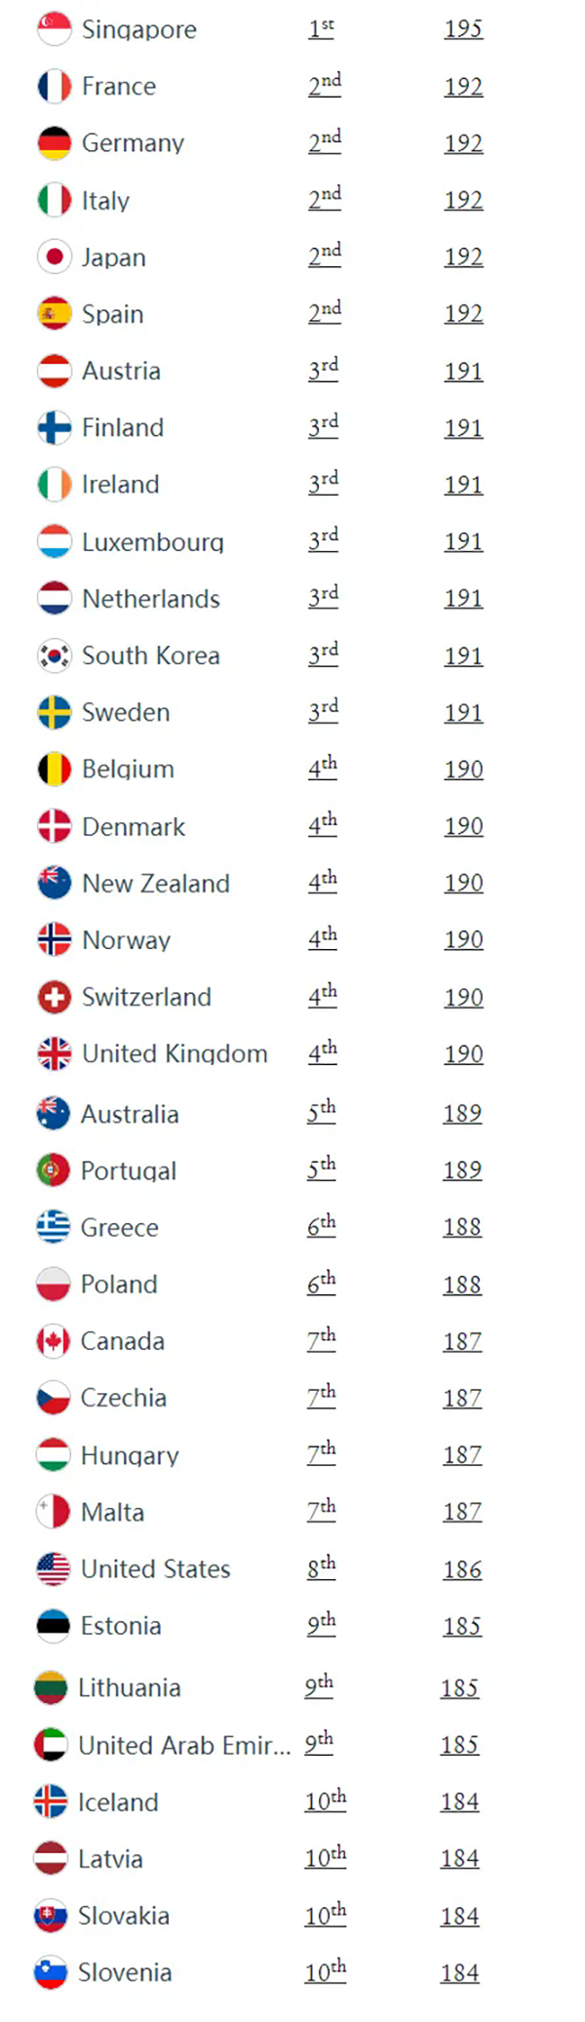Image resolution: width=585 pixels, height=2022 pixels.
Task: Select the Luxembourg country name
Action: pos(153,541)
